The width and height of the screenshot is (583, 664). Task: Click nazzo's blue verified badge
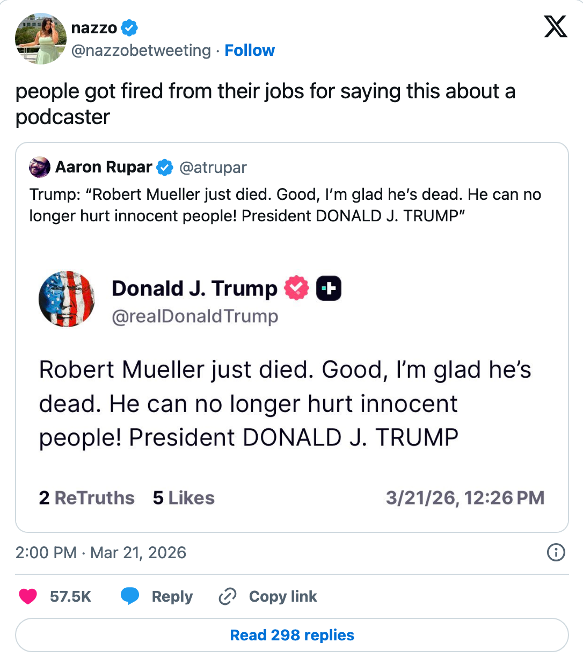[129, 27]
